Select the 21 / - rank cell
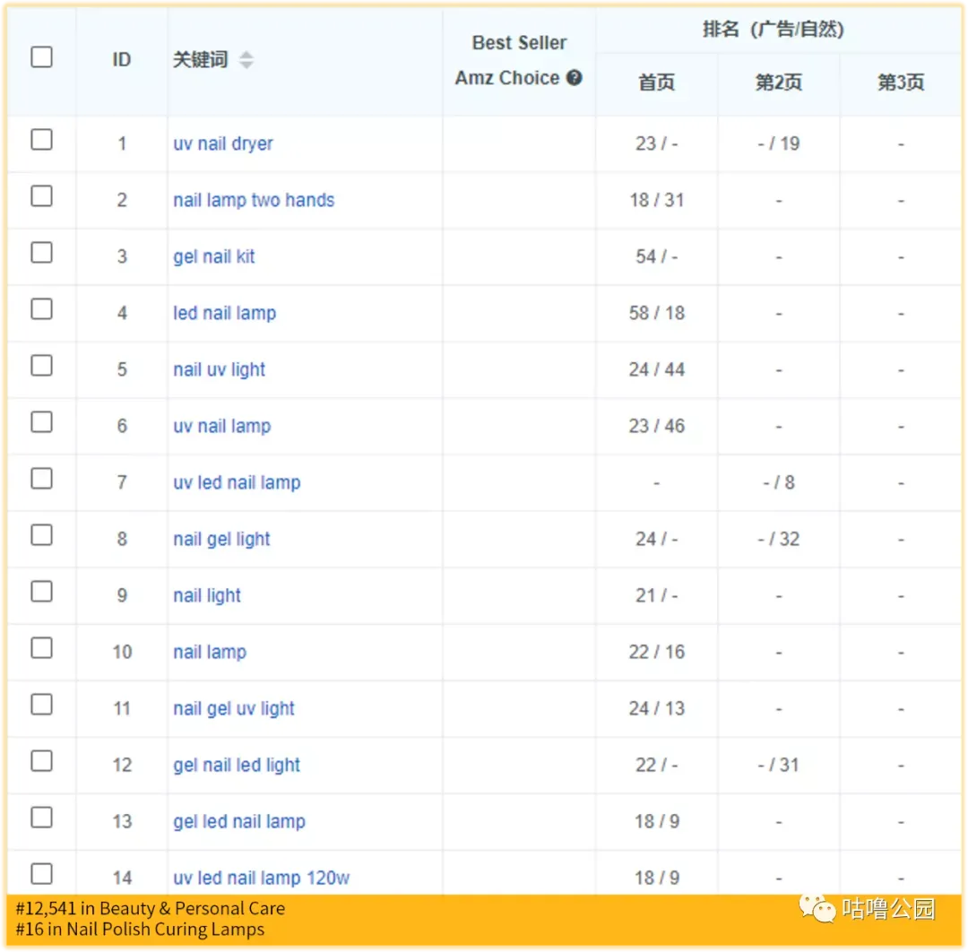Screen dimensions: 968x952 656,596
